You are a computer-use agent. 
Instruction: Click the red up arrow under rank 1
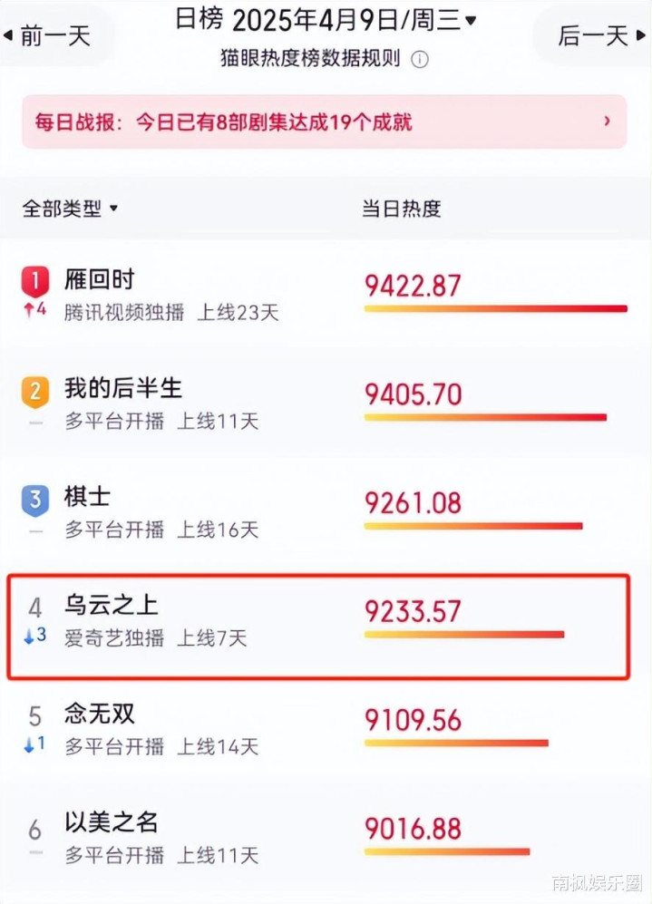[x=28, y=311]
